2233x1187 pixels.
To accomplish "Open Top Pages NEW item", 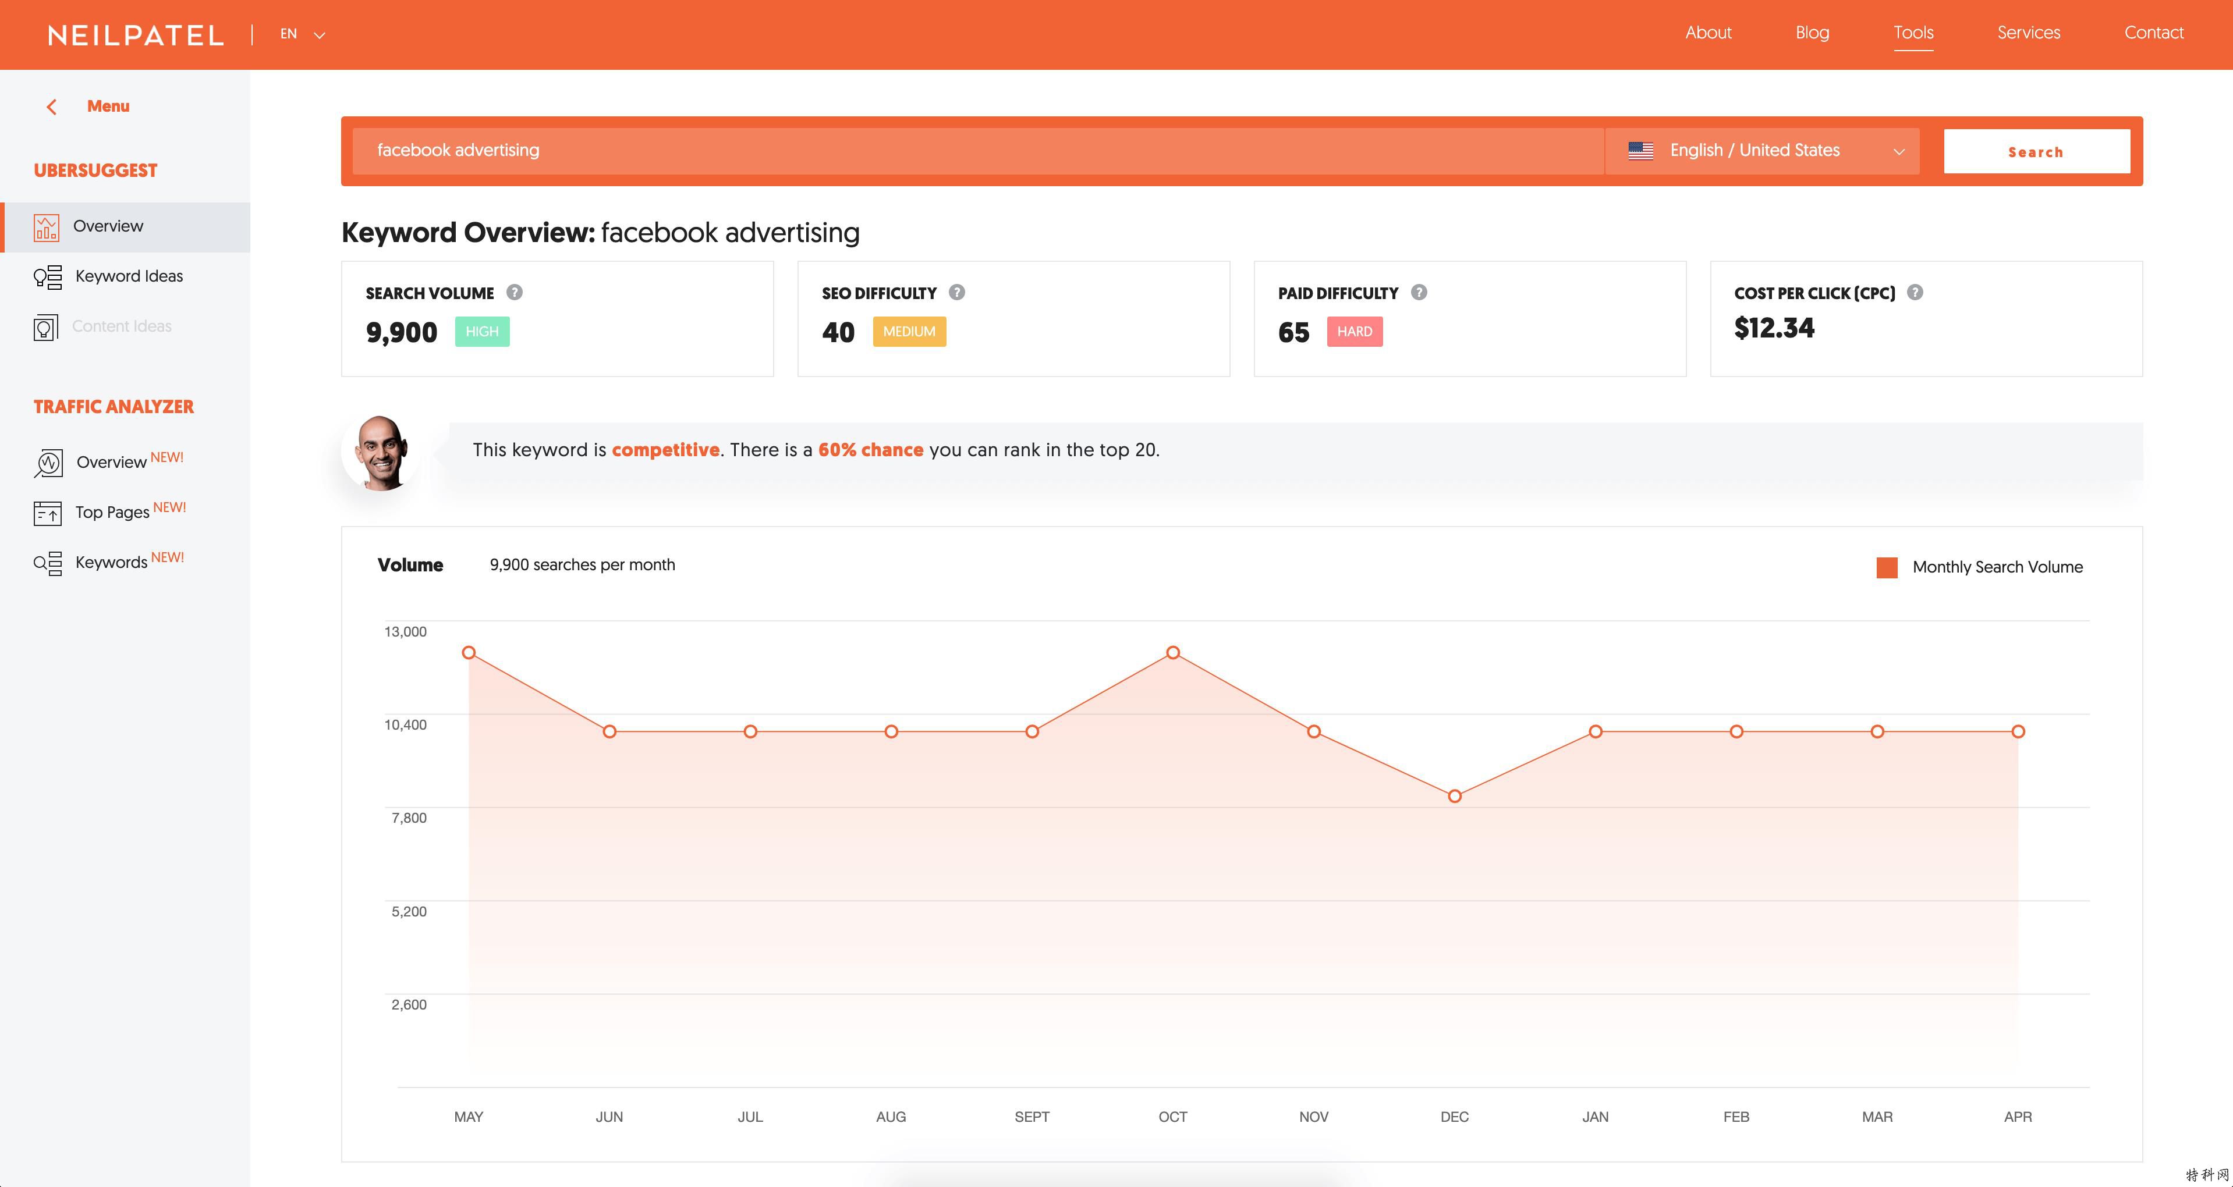I will pos(131,511).
